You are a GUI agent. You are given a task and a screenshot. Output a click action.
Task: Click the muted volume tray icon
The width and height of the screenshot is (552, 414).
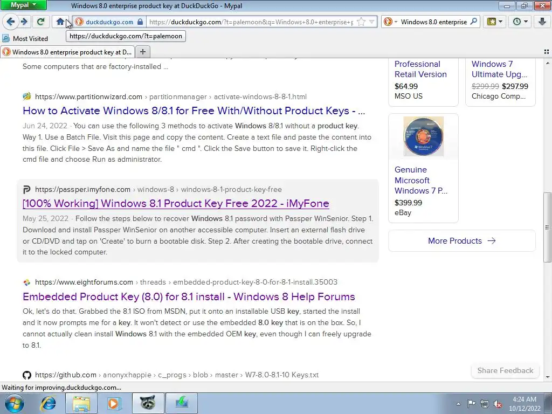(498, 404)
